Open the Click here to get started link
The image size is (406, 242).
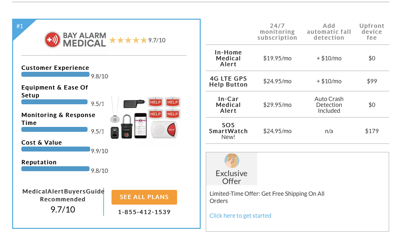[x=240, y=215]
